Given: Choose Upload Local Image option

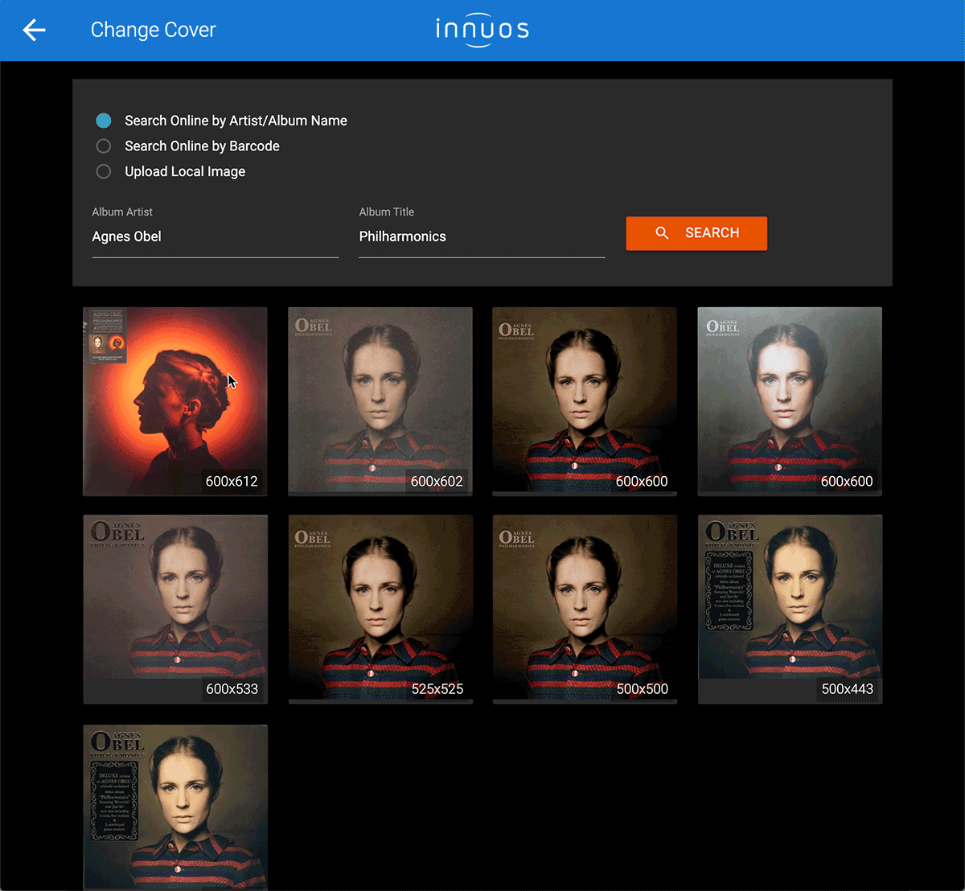Looking at the screenshot, I should click(170, 171).
